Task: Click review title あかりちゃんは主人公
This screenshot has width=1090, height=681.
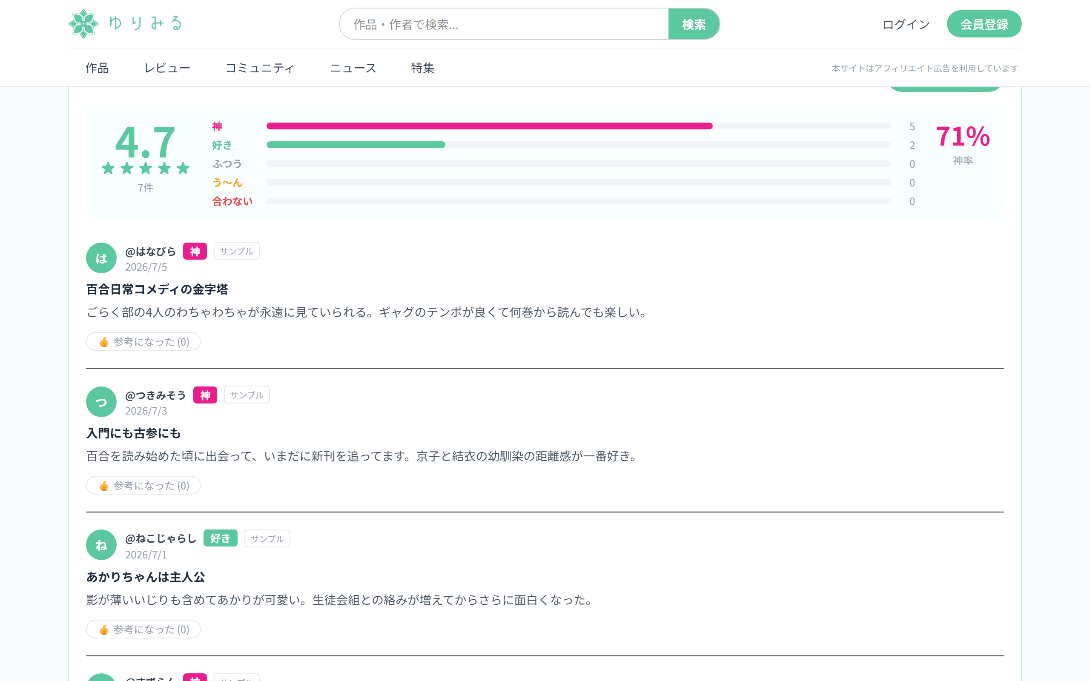Action: (x=146, y=576)
